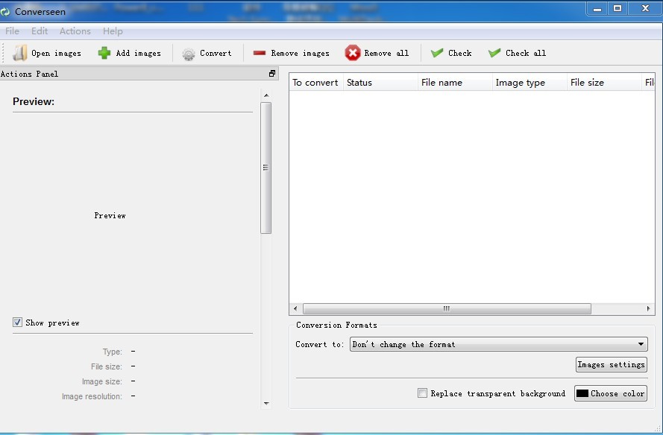
Task: Click the green checkmark Check icon
Action: click(437, 53)
